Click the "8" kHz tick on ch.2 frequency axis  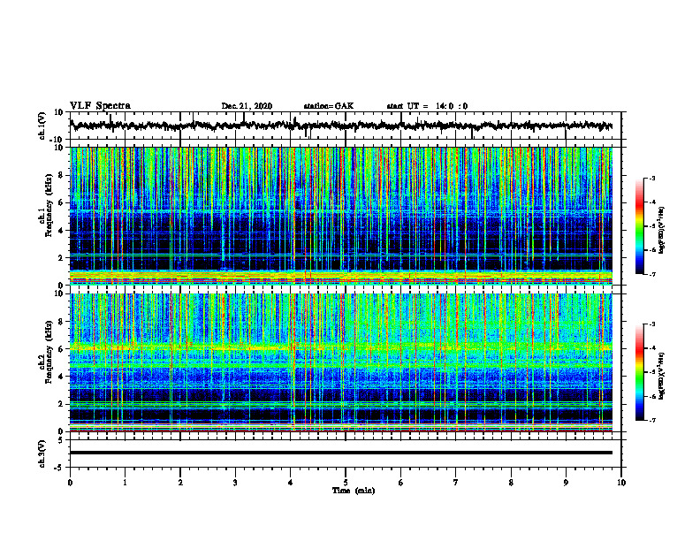pos(61,322)
